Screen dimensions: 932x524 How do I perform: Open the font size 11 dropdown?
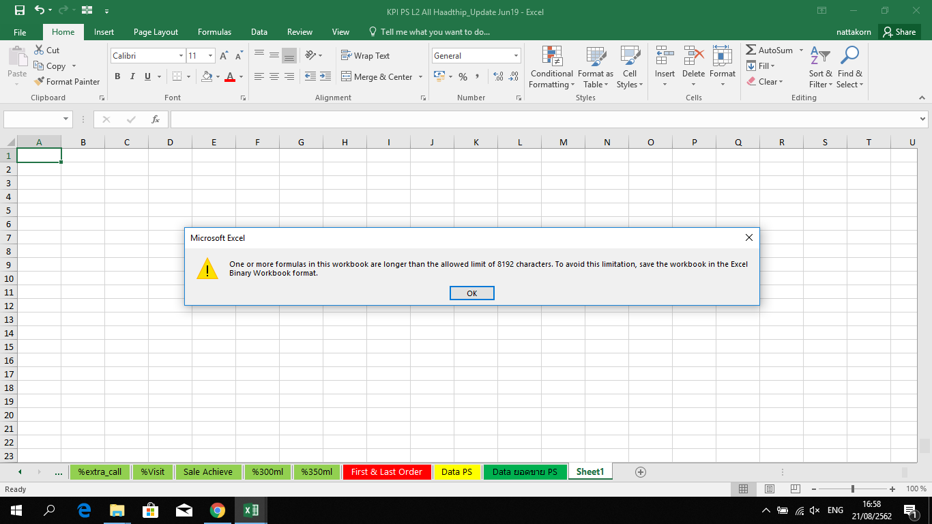211,56
